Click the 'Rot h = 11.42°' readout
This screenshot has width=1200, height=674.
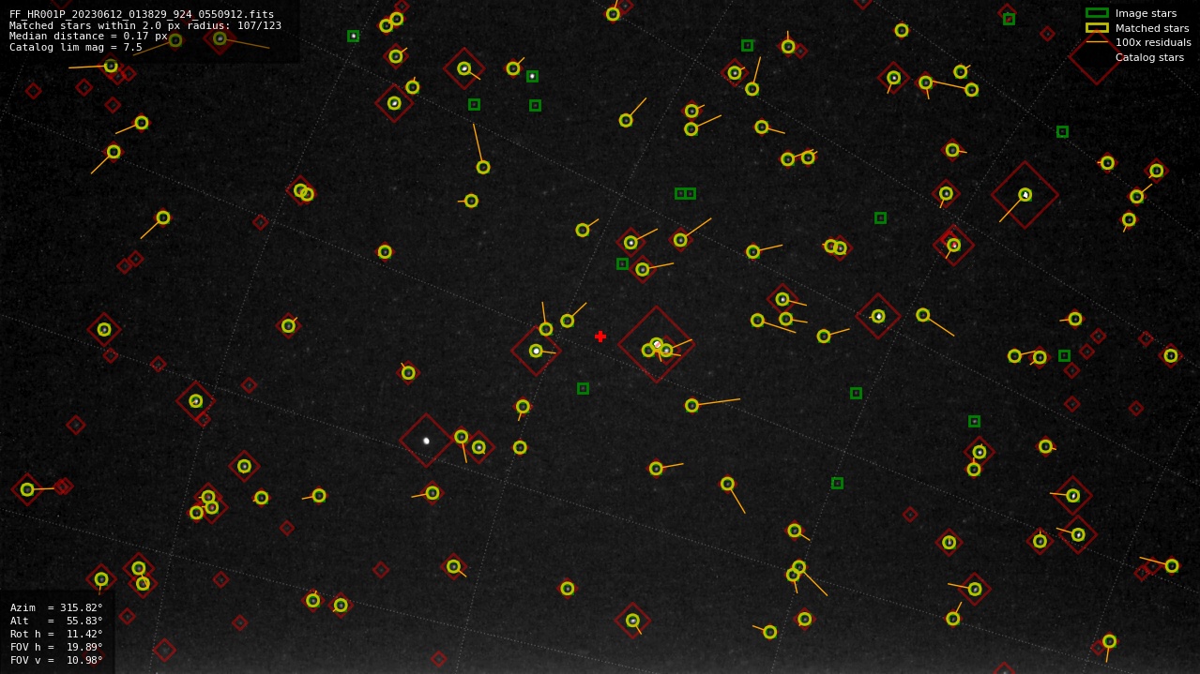click(x=56, y=634)
